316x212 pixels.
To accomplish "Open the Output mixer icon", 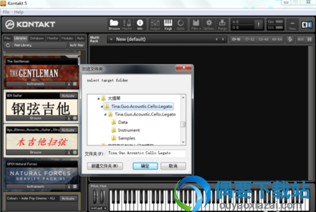I will click(x=155, y=25).
